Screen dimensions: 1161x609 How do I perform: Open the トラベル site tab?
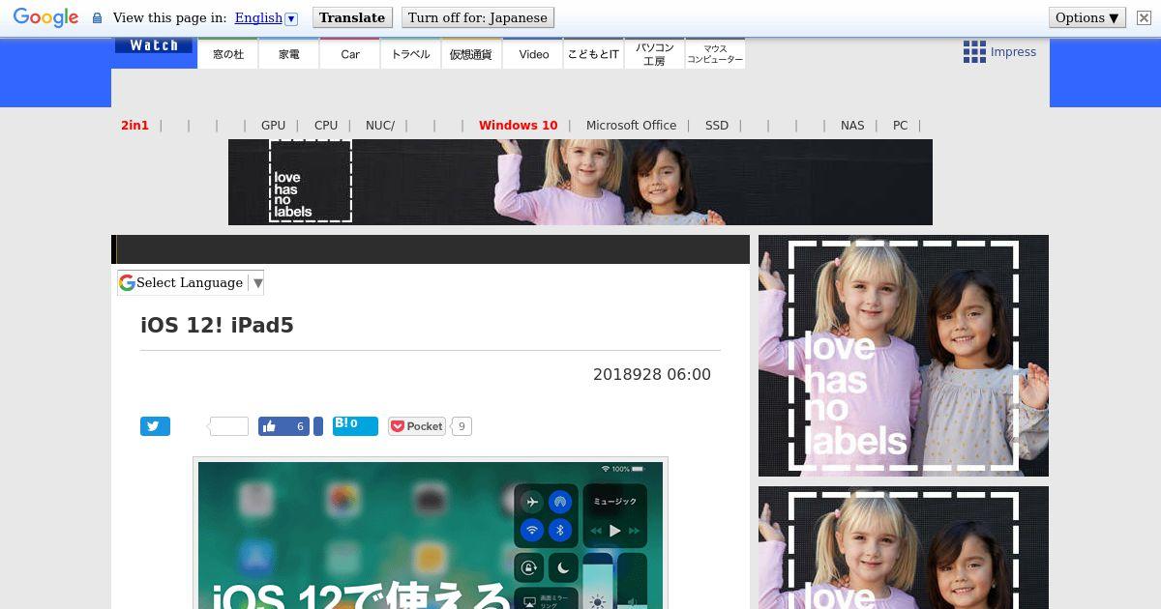click(x=411, y=54)
